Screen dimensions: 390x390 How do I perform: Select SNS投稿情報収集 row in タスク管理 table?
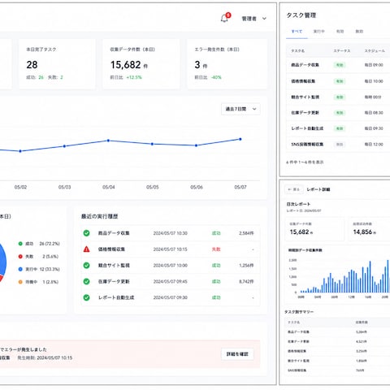(x=338, y=145)
